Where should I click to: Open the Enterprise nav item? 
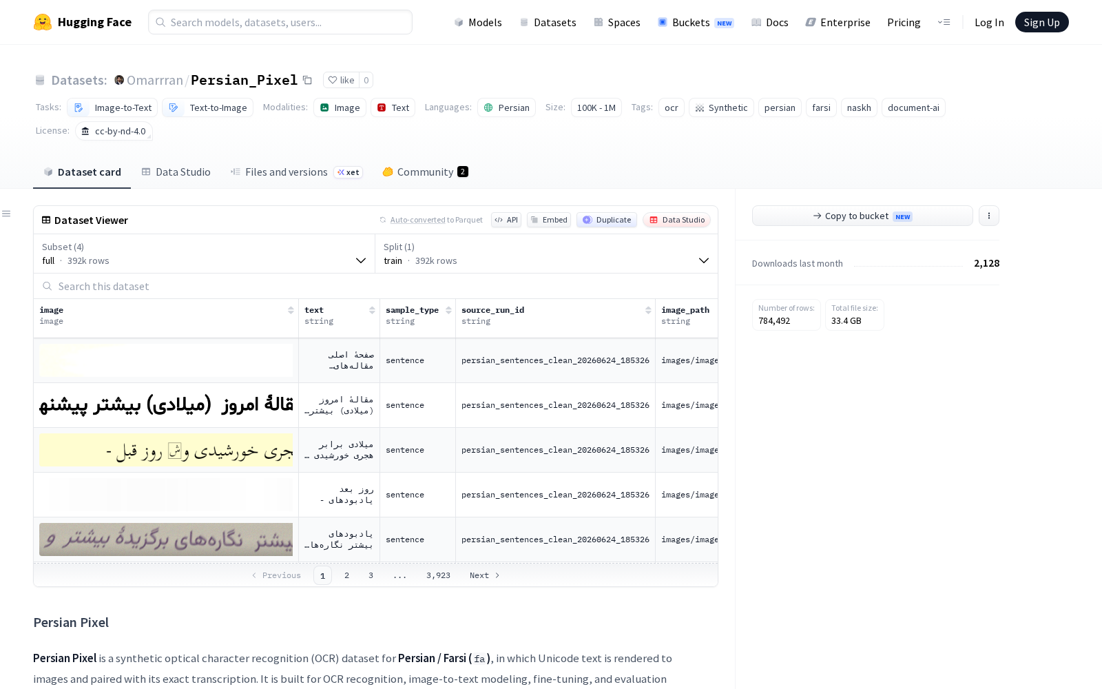pyautogui.click(x=838, y=22)
